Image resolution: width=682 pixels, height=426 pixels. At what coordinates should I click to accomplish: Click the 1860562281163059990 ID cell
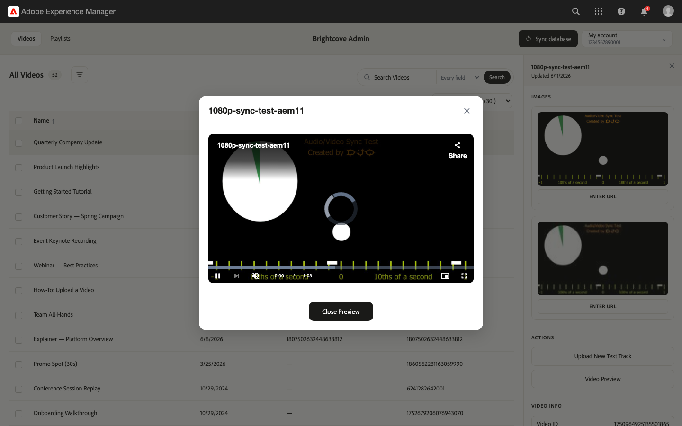(x=434, y=364)
